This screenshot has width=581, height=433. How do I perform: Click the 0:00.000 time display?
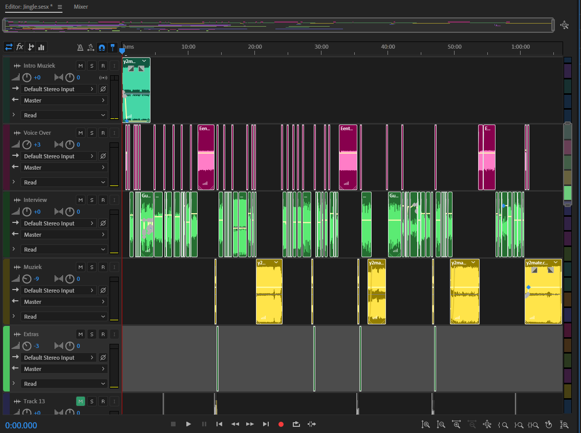21,426
